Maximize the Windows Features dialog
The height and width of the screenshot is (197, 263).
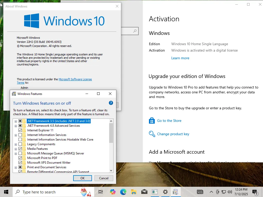tap(98, 94)
